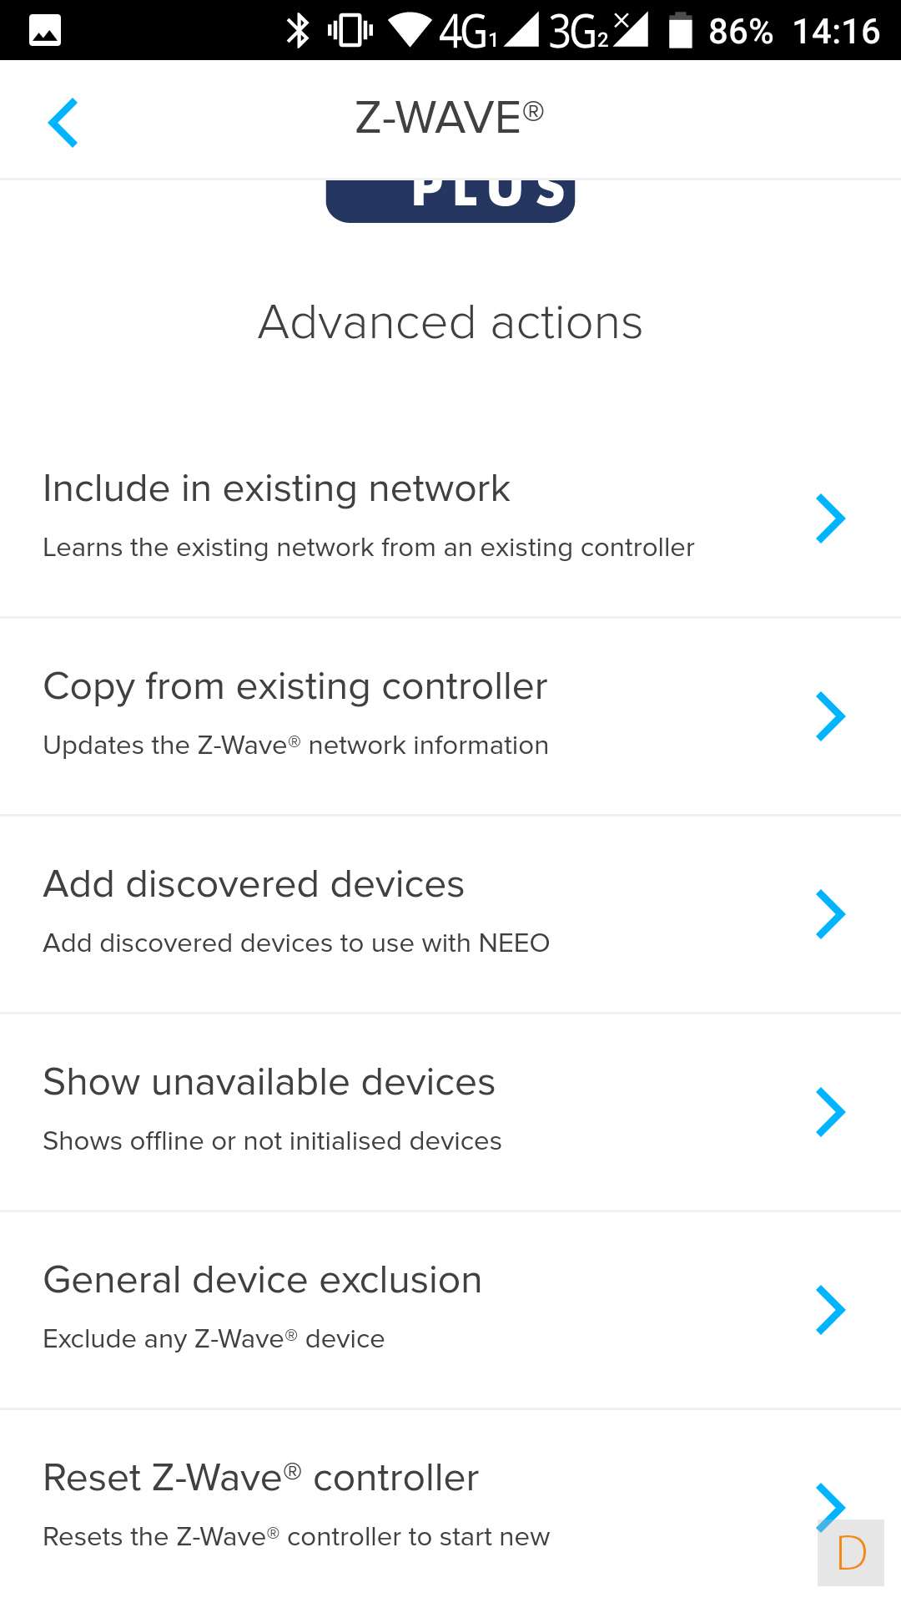Tap the picture notification icon
Image resolution: width=901 pixels, height=1603 pixels.
click(x=45, y=31)
